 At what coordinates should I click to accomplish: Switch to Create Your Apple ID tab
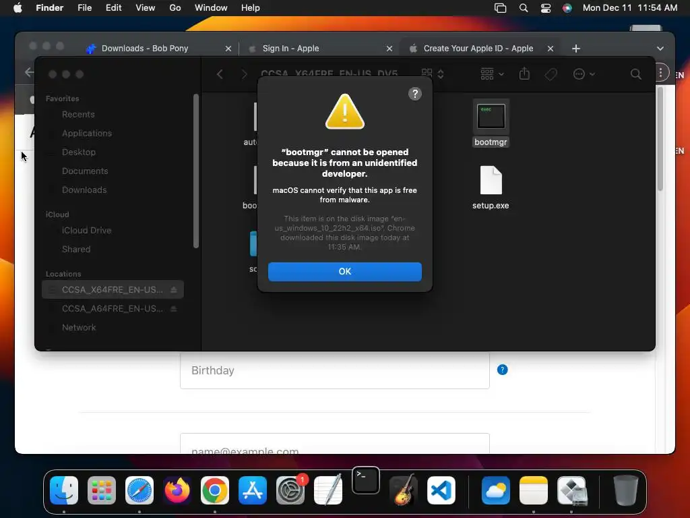pos(478,49)
